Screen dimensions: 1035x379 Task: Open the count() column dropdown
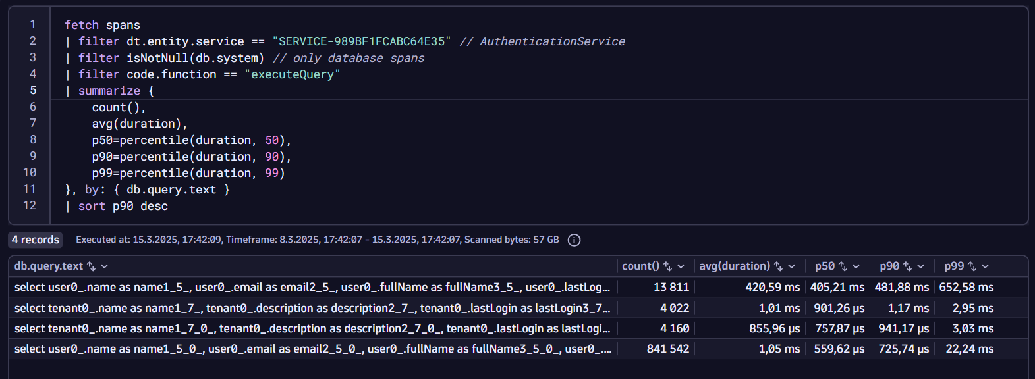[681, 266]
